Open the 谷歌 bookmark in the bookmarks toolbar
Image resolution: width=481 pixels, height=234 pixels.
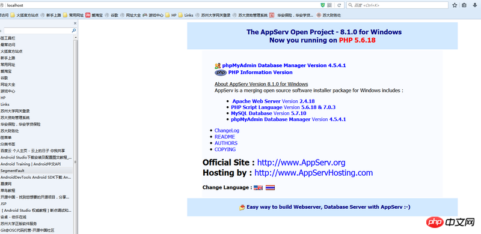[x=112, y=15]
